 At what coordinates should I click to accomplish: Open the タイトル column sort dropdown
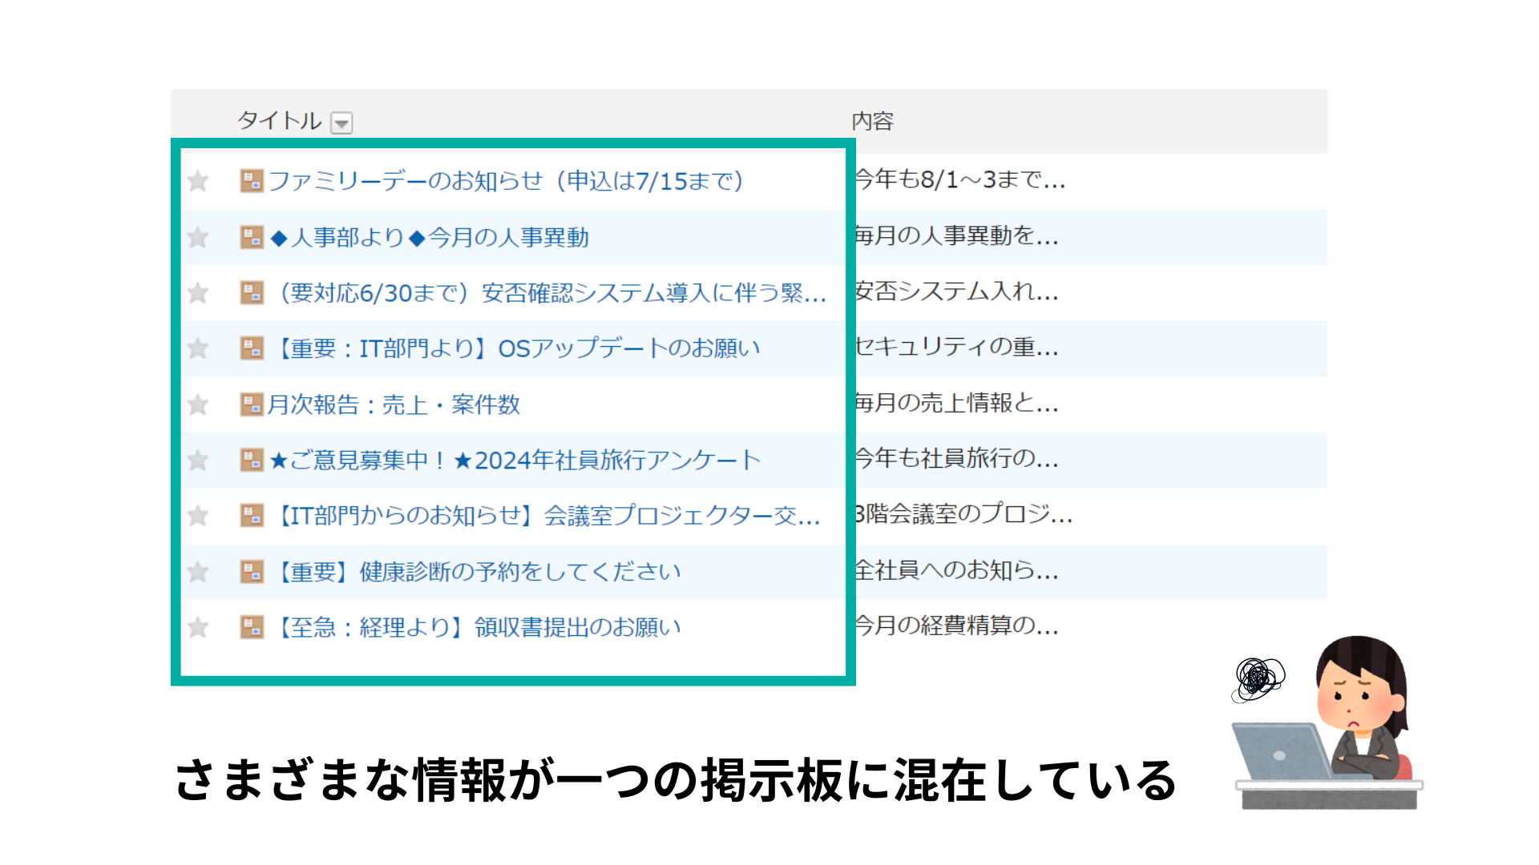click(342, 123)
